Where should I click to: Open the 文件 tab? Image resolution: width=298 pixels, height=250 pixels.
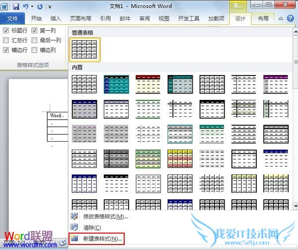(12, 18)
